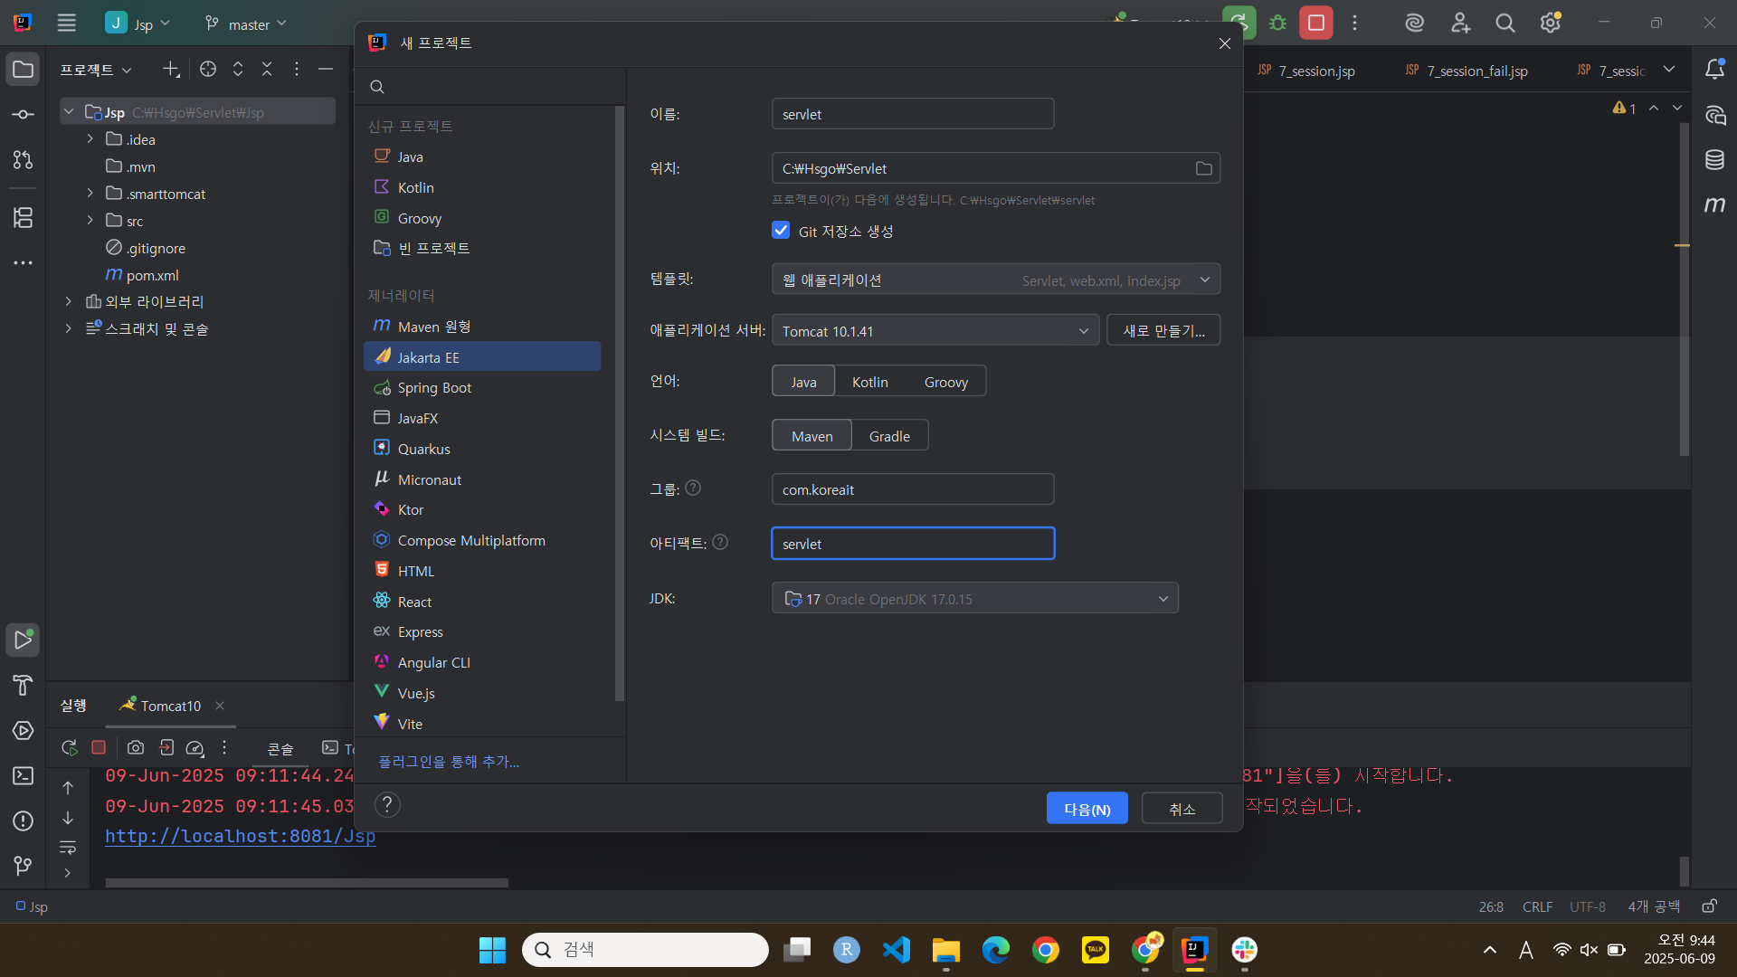
Task: Click the dialog help question mark icon
Action: (387, 804)
